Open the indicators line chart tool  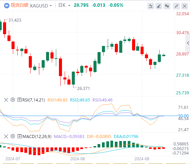point(151,6)
